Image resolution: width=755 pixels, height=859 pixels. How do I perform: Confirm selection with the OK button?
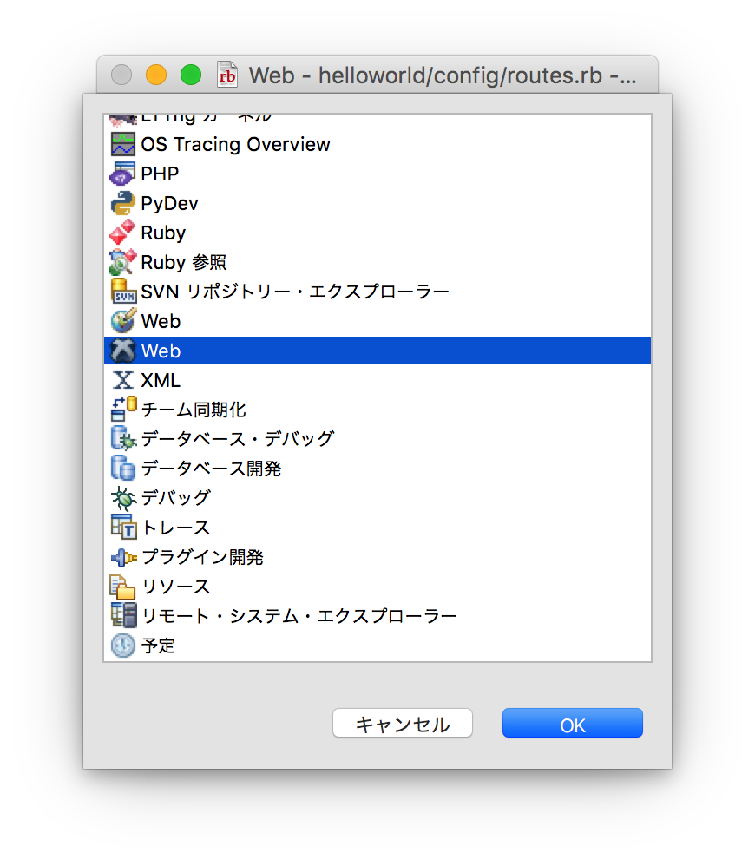click(x=573, y=723)
